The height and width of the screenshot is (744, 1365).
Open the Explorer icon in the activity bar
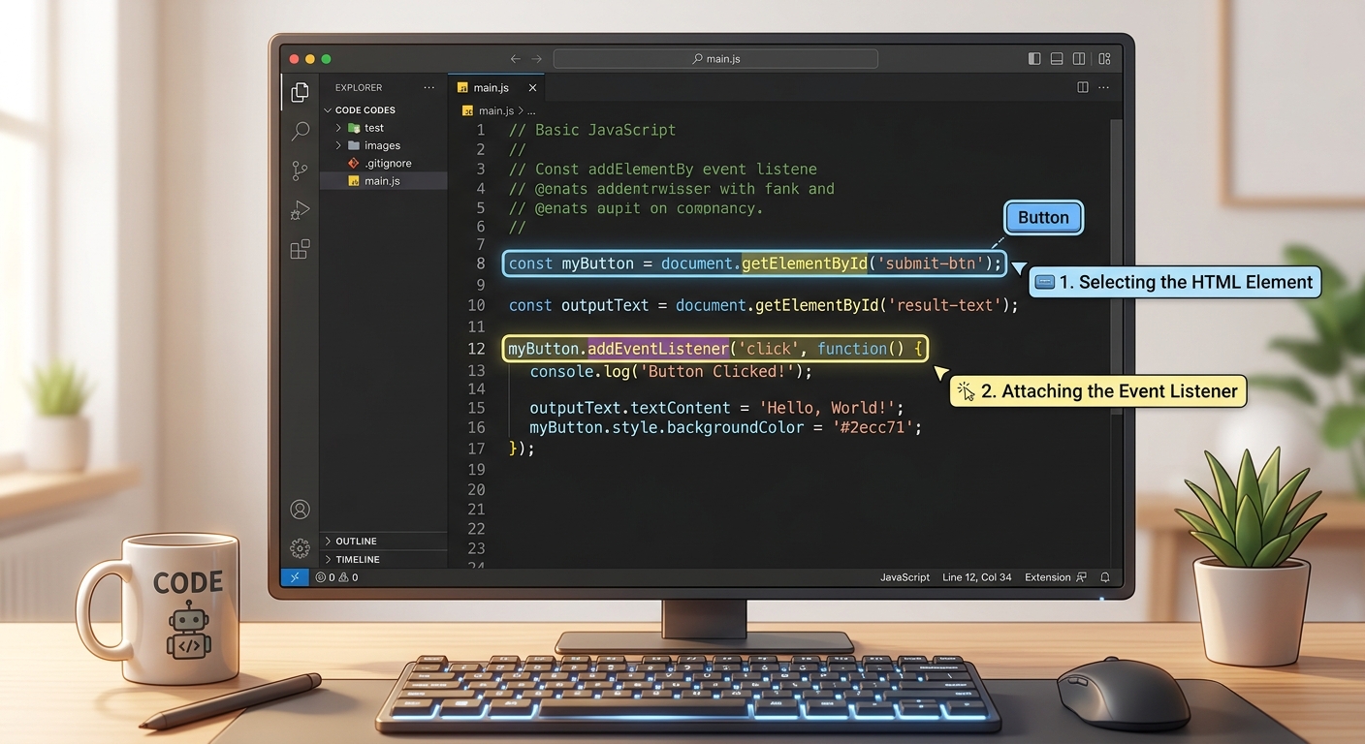300,91
